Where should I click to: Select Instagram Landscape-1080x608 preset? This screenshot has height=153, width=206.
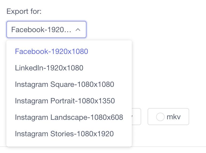tap(69, 117)
